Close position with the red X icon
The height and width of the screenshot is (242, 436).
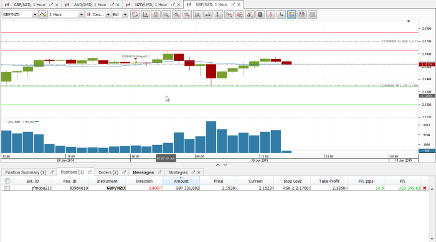pyautogui.click(x=425, y=188)
